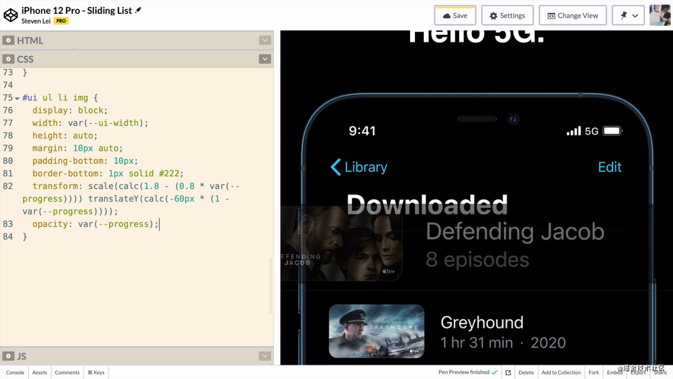Open the JS panel dropdown arrow
This screenshot has width=673, height=379.
coord(265,356)
